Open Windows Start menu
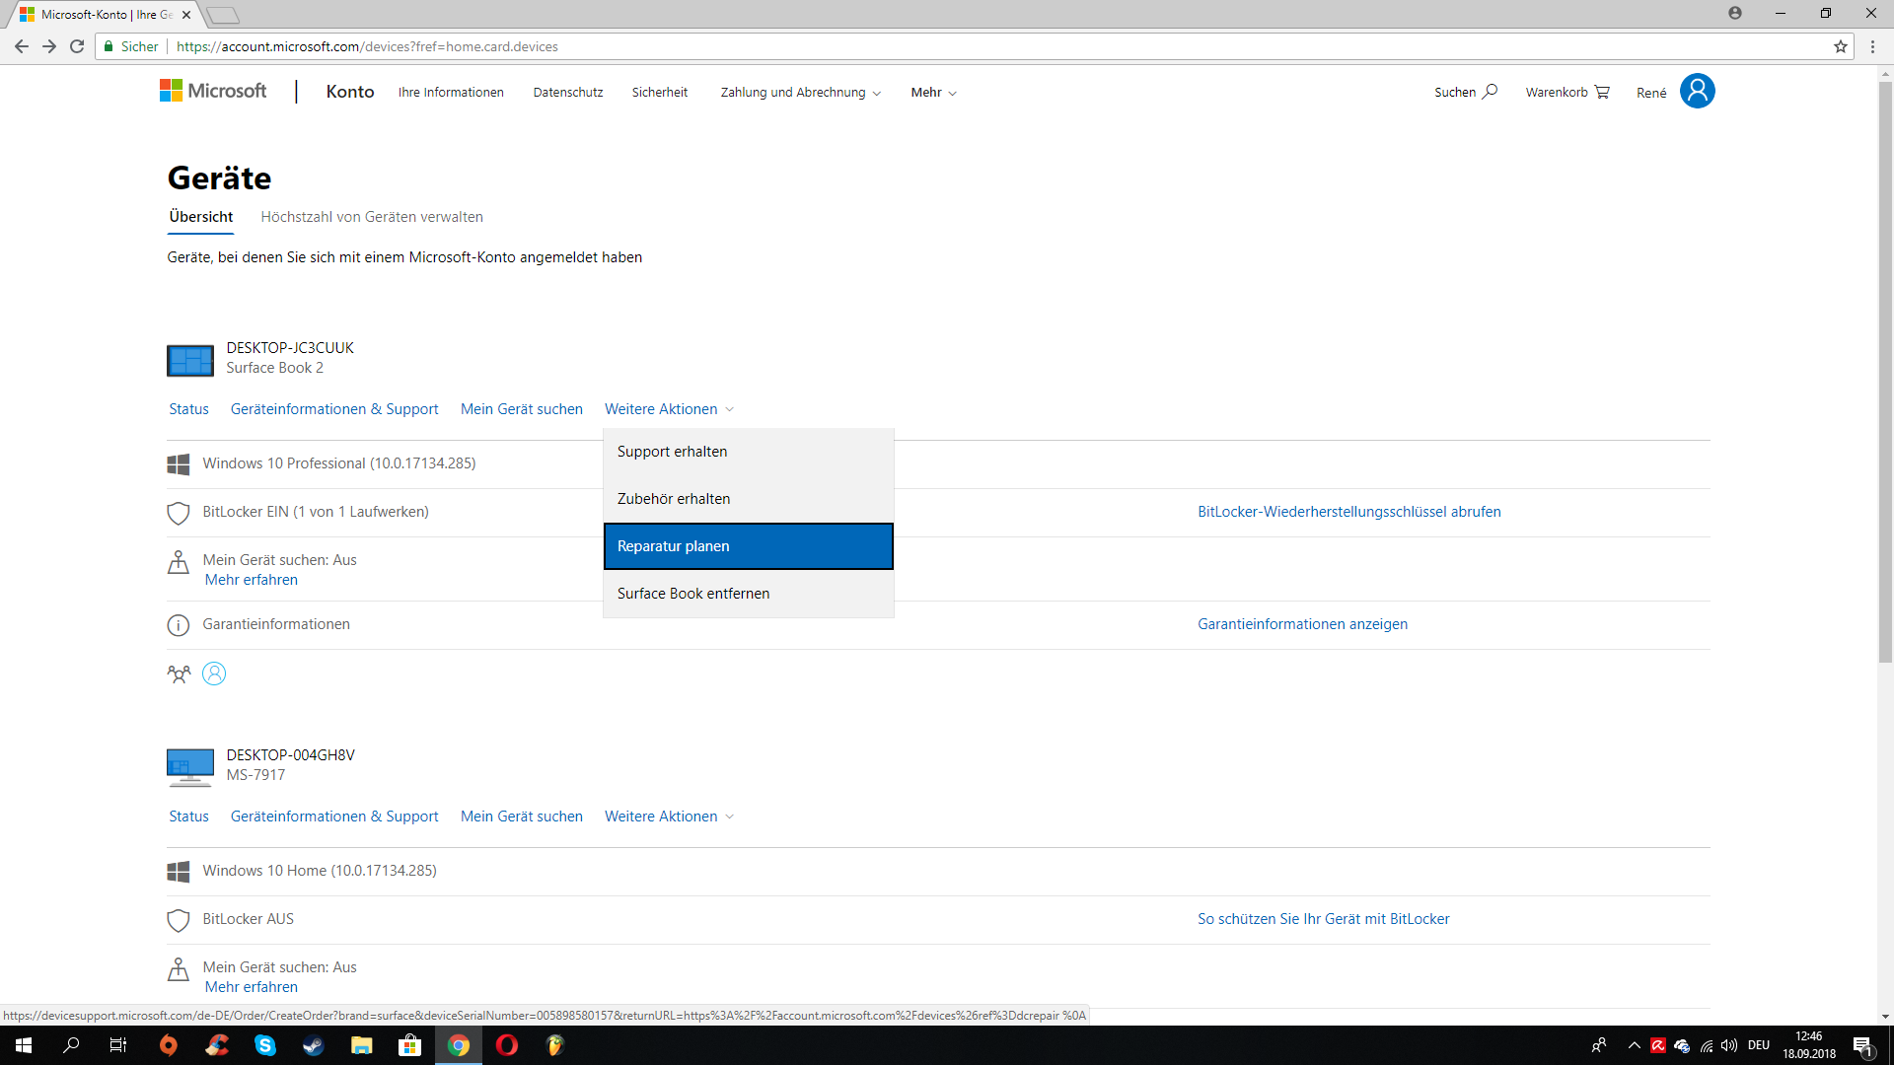1894x1065 pixels. (24, 1045)
